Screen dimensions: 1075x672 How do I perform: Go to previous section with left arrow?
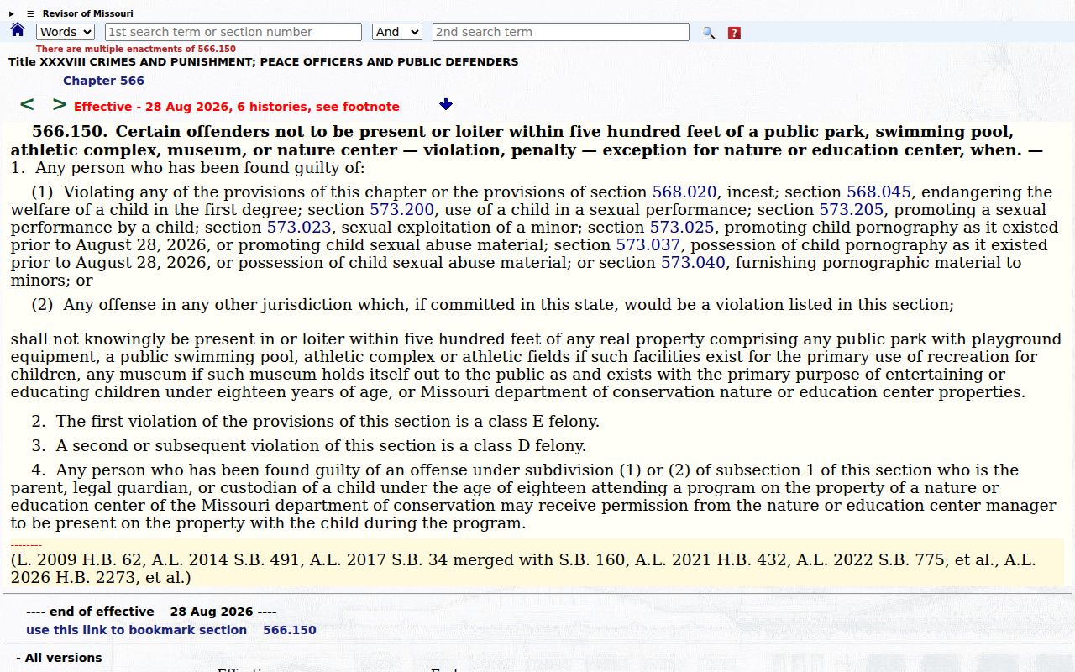[27, 104]
